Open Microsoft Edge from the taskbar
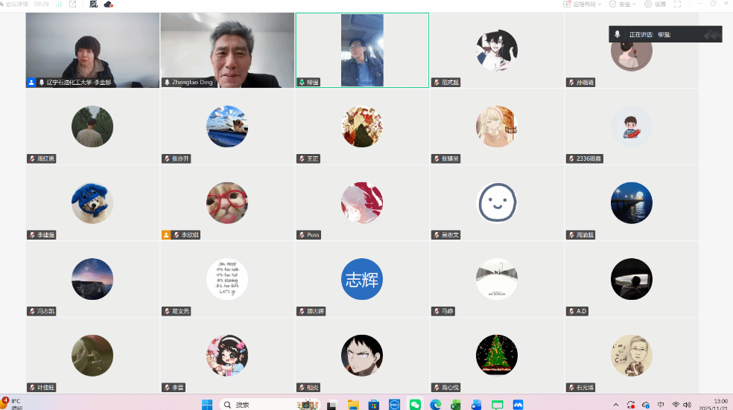This screenshot has width=733, height=410. click(x=435, y=404)
